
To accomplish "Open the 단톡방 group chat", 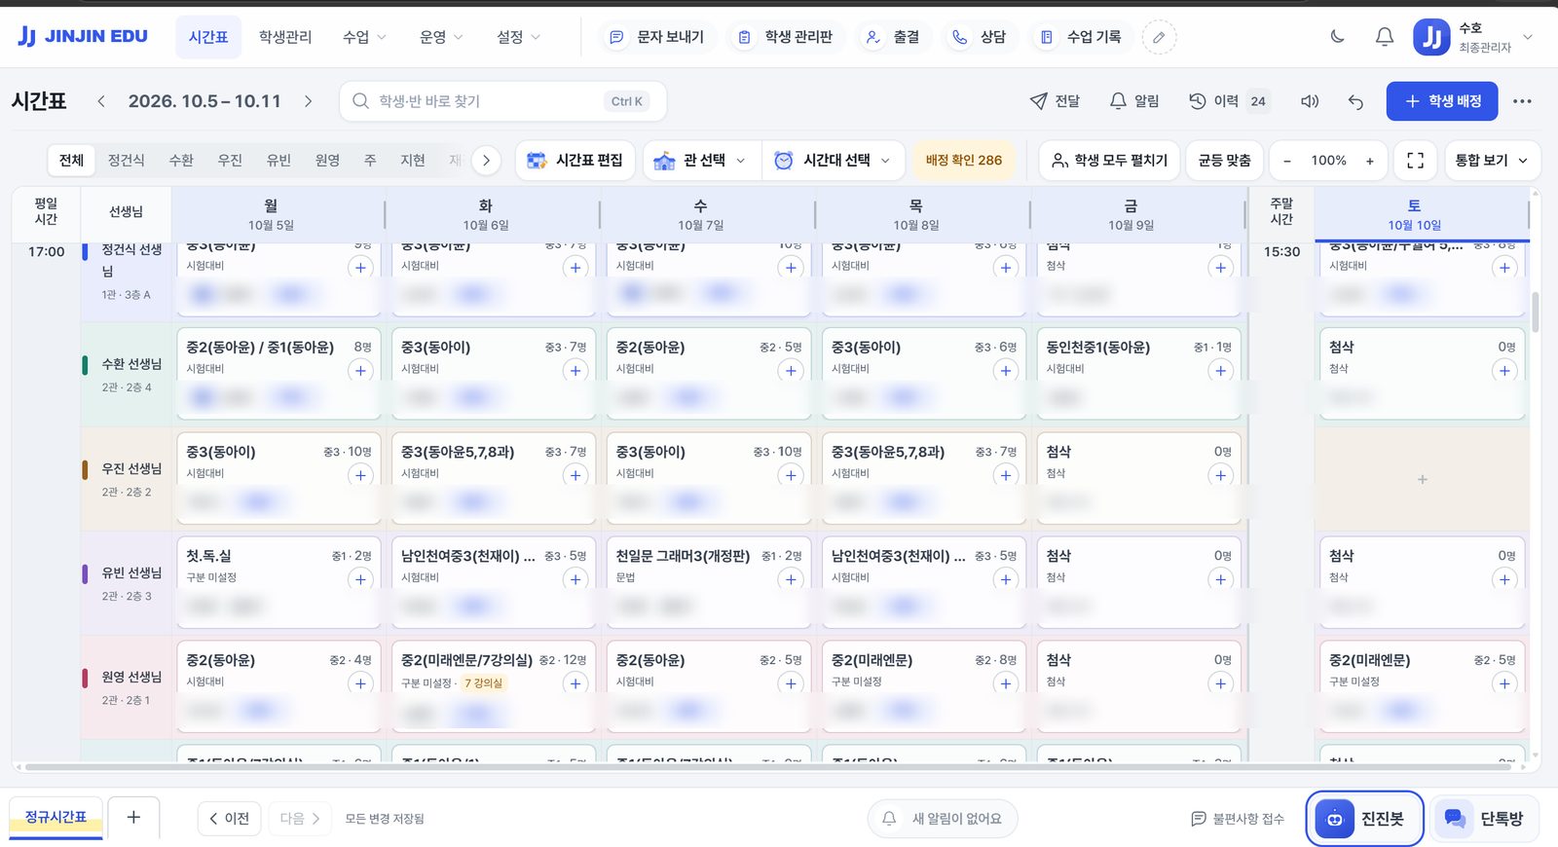I will (x=1485, y=819).
